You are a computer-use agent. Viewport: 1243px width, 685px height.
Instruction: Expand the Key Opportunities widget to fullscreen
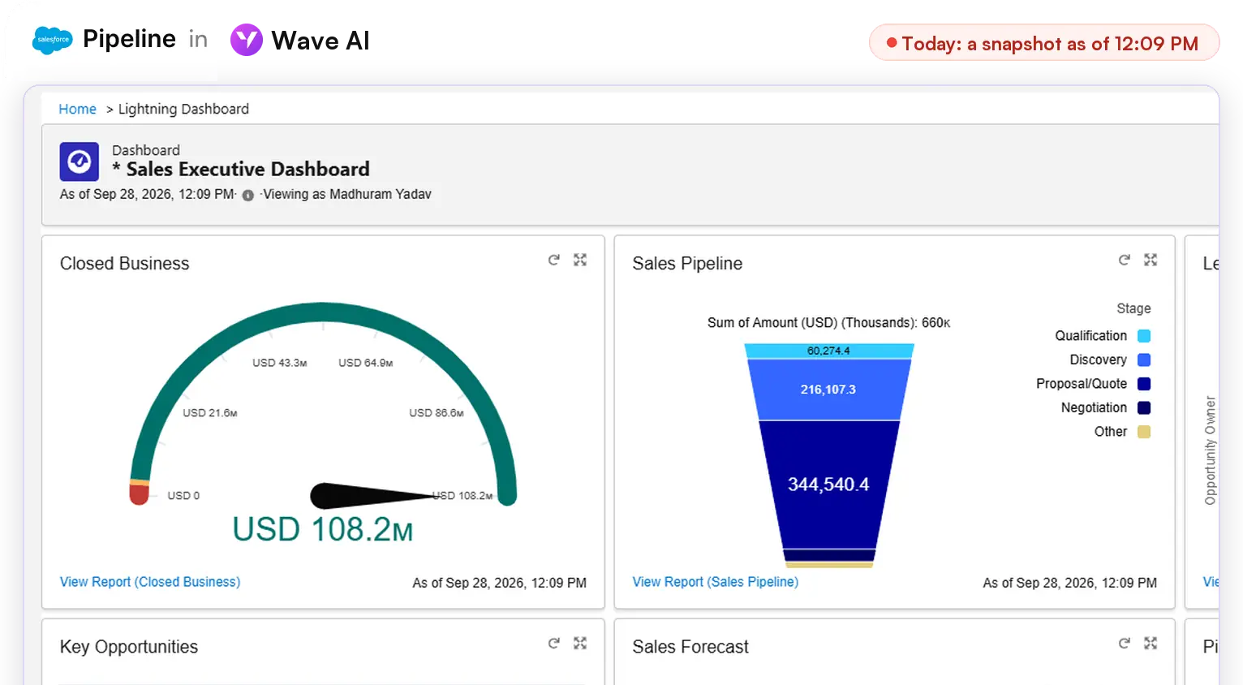580,643
